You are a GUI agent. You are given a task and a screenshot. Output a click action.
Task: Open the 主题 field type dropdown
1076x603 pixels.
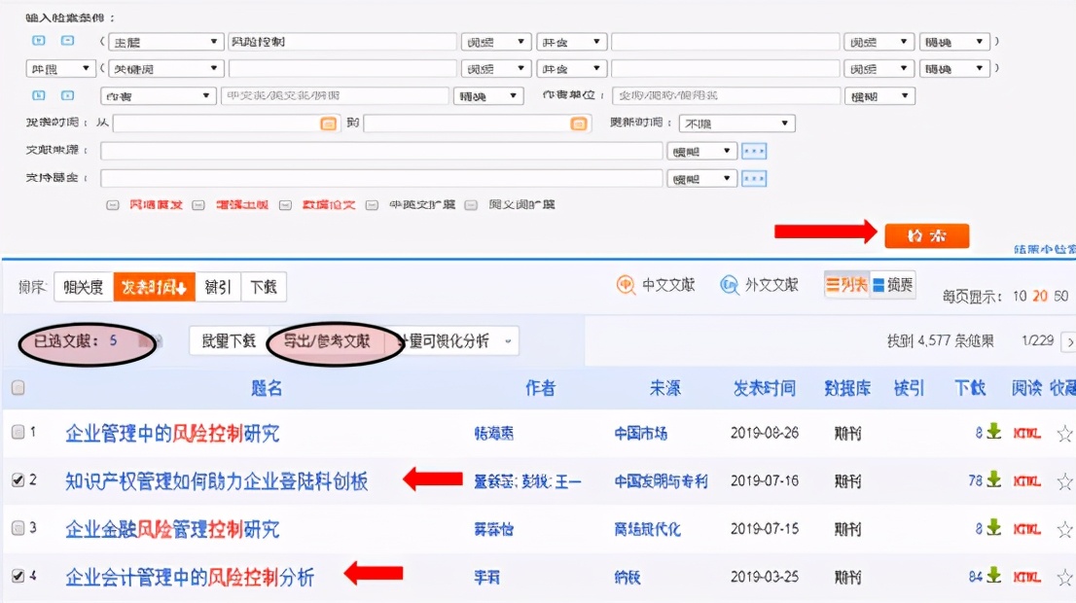(165, 41)
